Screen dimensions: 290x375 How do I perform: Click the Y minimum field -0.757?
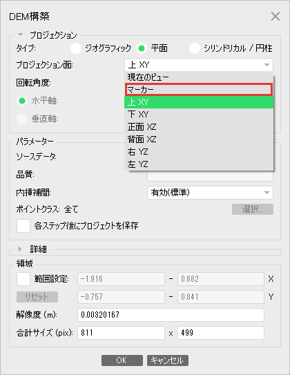click(x=121, y=297)
